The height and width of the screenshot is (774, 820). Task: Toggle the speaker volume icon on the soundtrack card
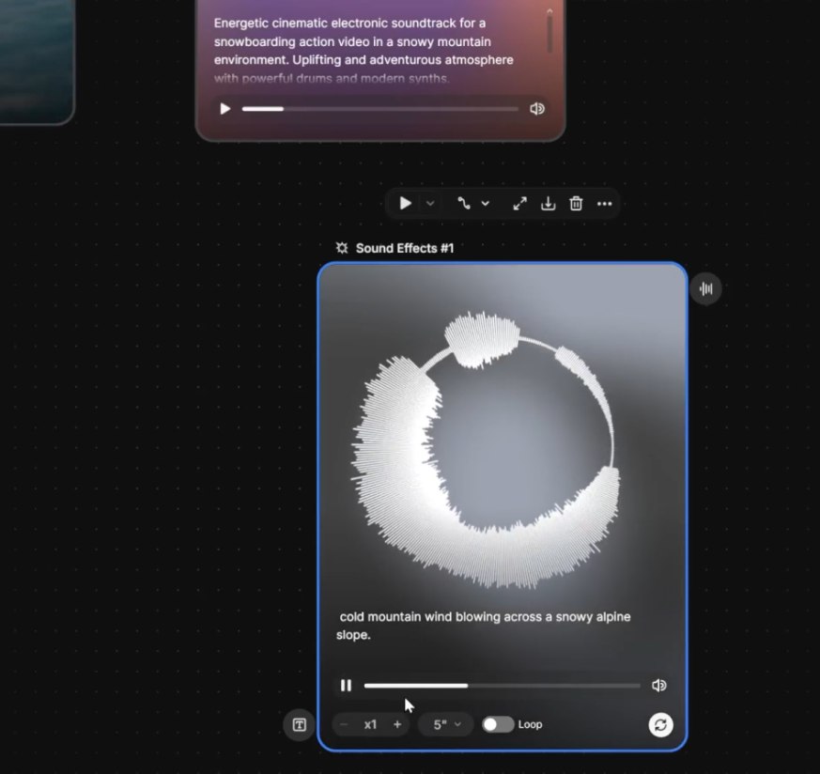click(x=537, y=109)
